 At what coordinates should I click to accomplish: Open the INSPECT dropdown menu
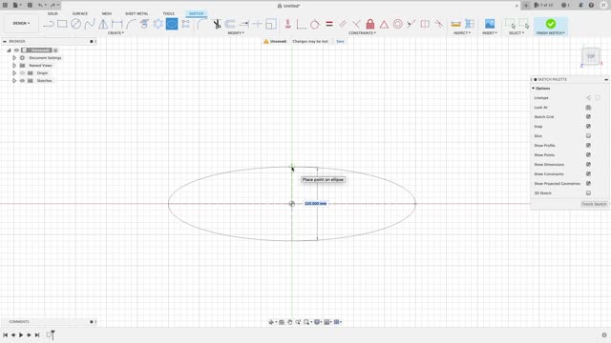(x=462, y=33)
